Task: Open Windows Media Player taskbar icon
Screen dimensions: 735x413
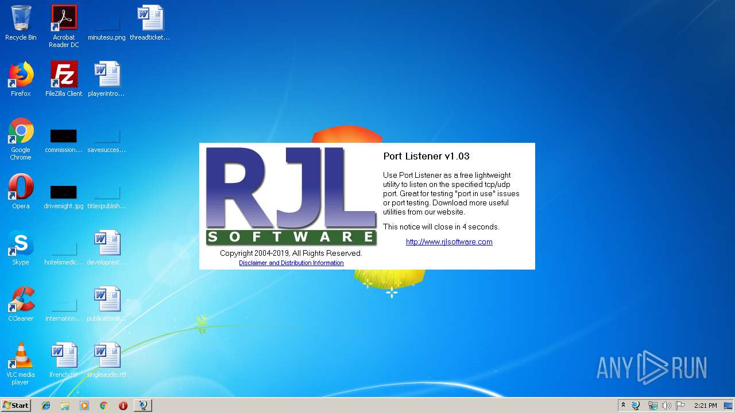Action: tap(84, 406)
